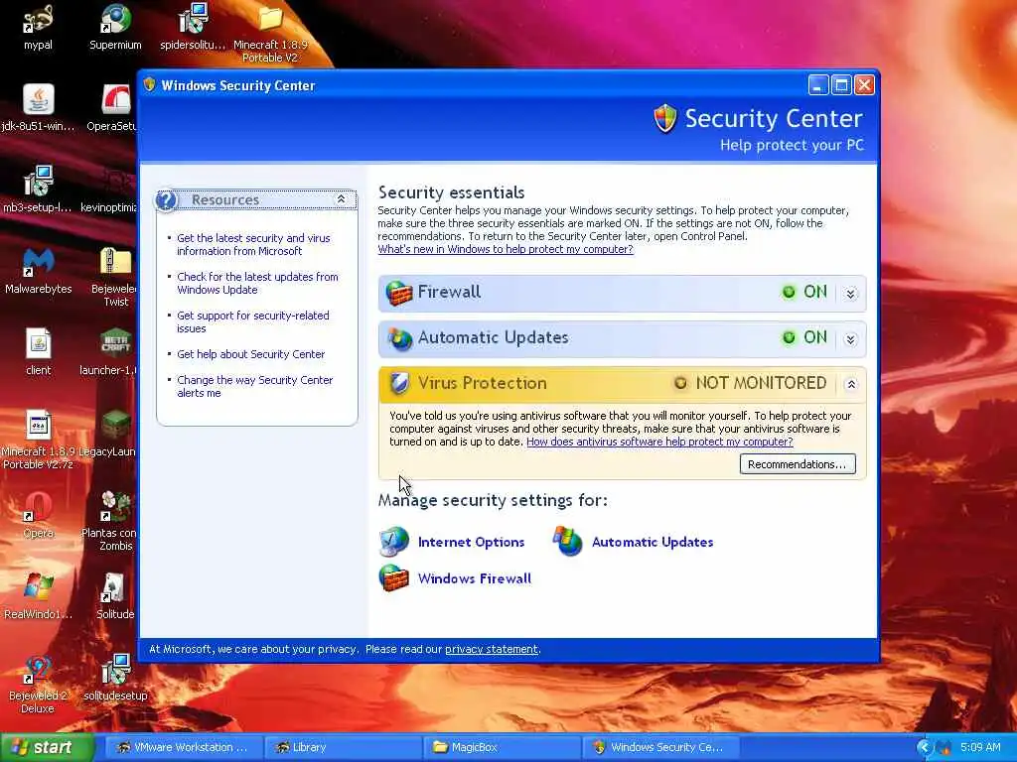Click the Security Center shield logo in header
Screen dimensions: 1017x762
(x=665, y=119)
